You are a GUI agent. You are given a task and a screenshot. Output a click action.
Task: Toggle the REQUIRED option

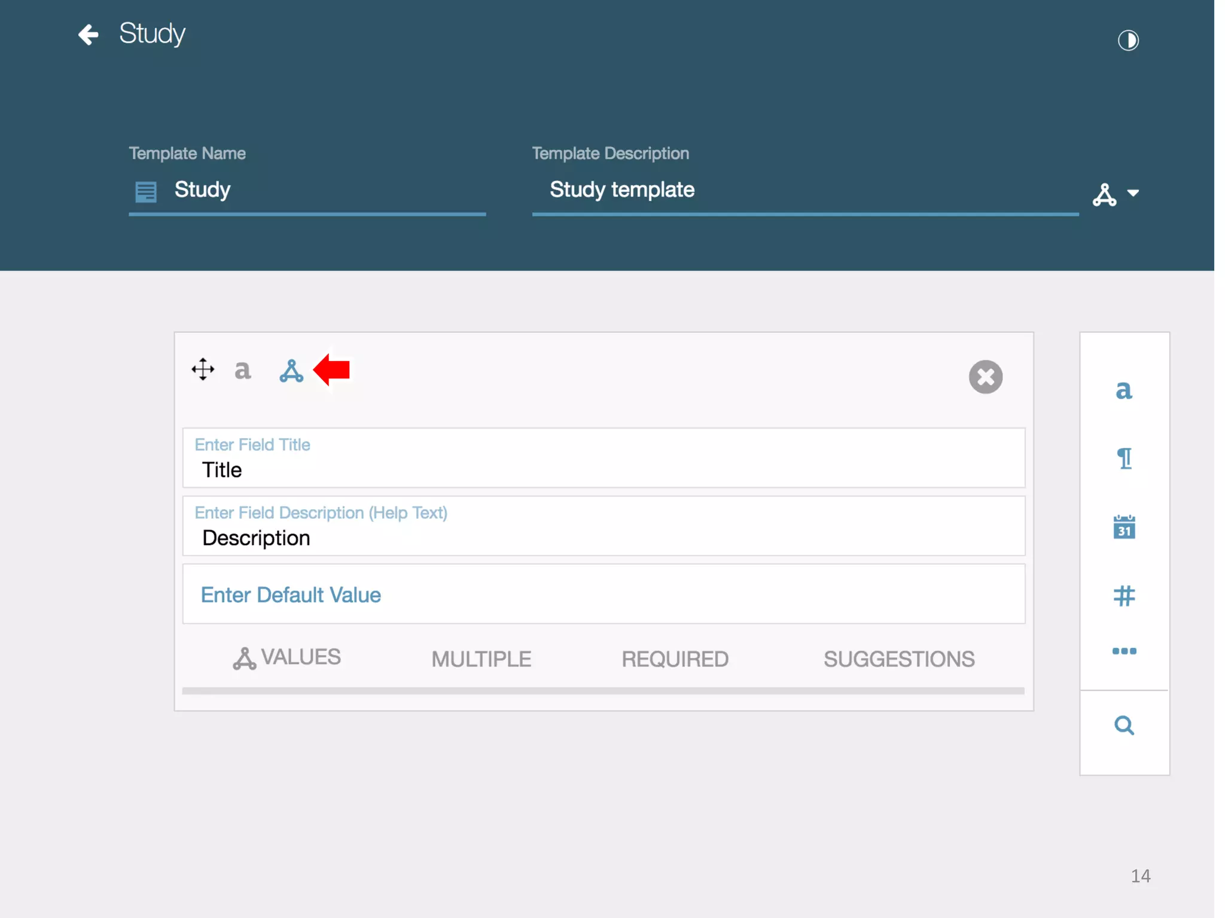click(x=675, y=659)
